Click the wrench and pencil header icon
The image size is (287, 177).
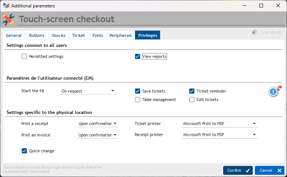click(8, 19)
